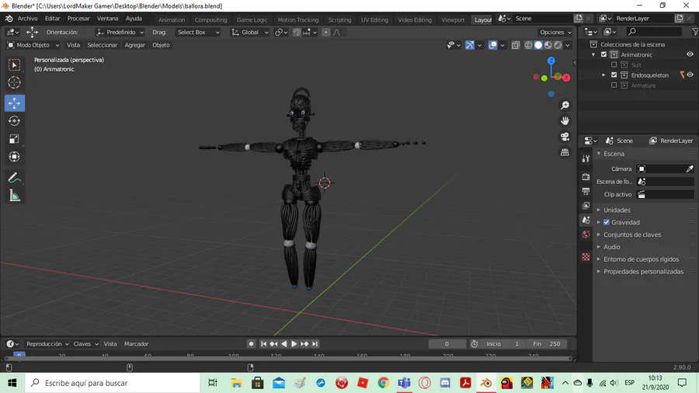Open the Output properties tab icon

pyautogui.click(x=586, y=191)
